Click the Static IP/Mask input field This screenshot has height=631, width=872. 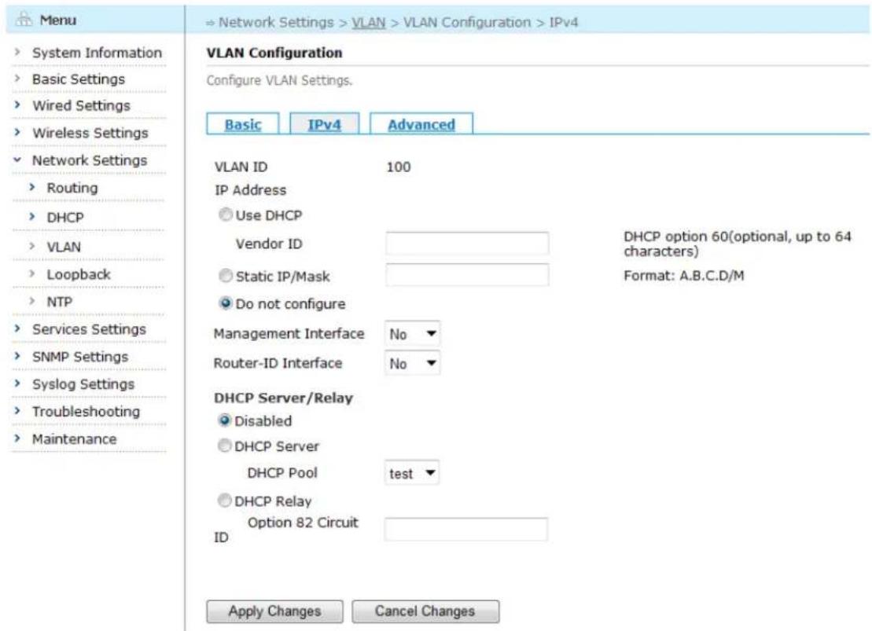click(467, 274)
